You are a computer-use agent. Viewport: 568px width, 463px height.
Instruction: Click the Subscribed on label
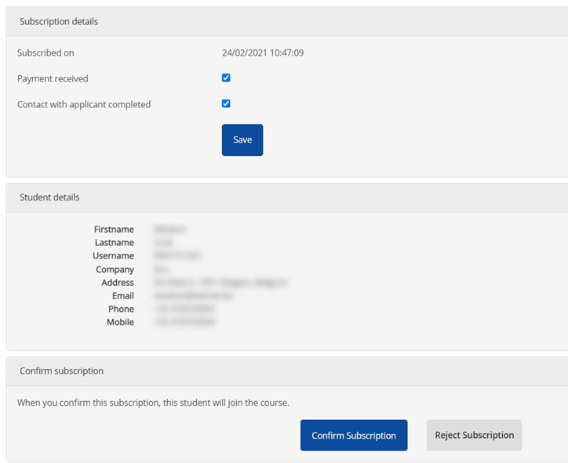(46, 52)
